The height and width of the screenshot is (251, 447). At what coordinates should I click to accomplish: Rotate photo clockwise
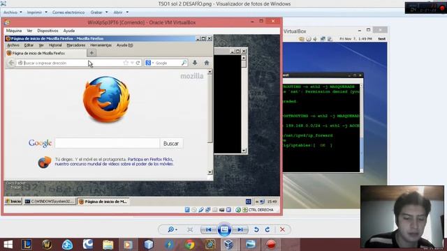[x=268, y=229]
